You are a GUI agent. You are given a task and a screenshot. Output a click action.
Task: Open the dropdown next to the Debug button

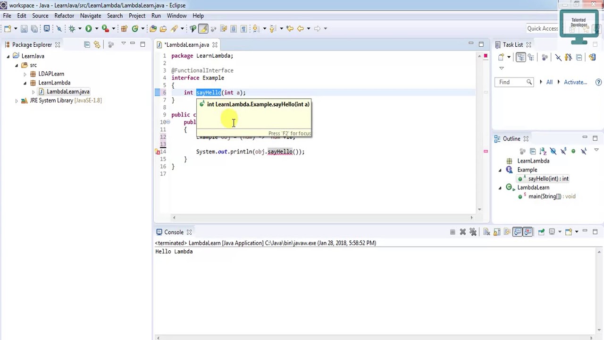[x=80, y=28]
